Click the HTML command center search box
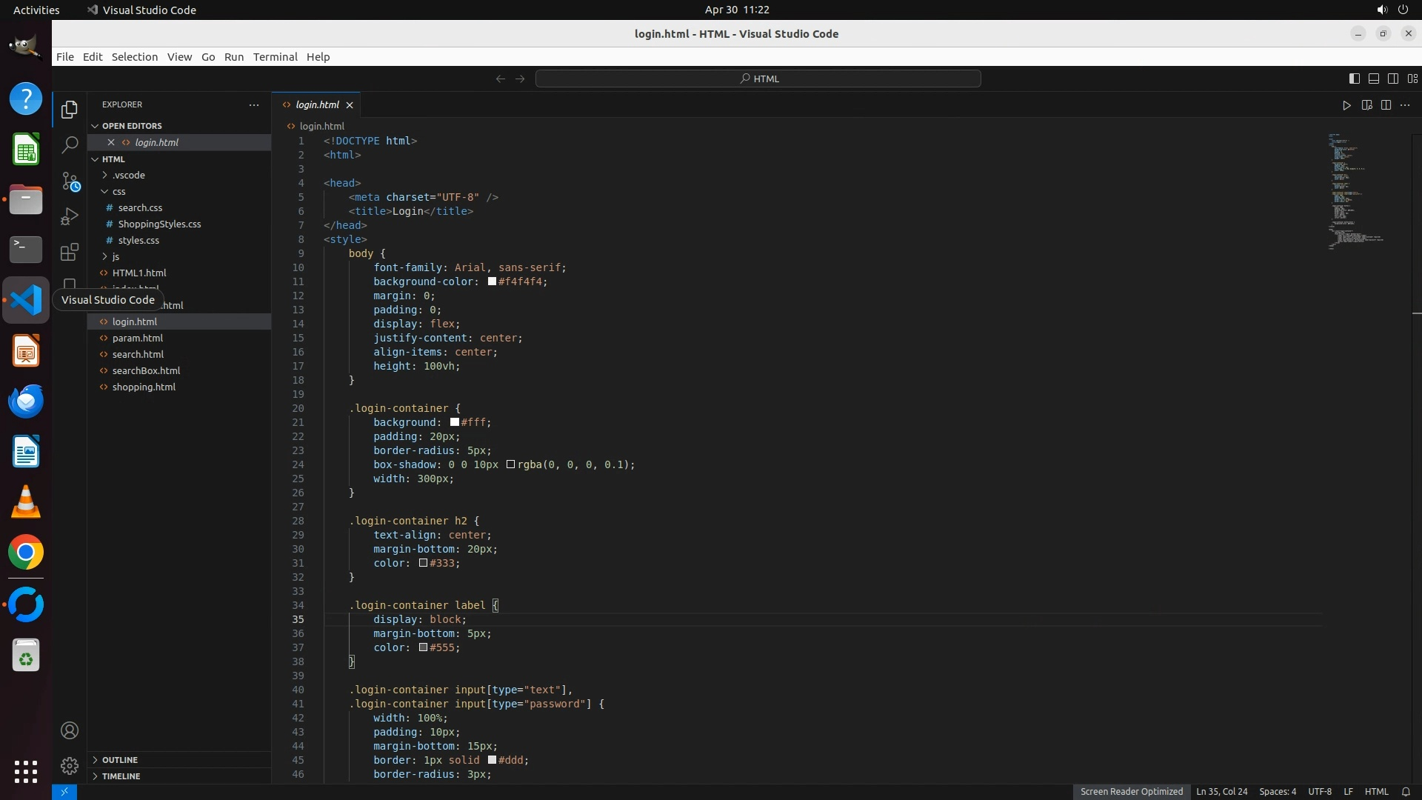This screenshot has height=800, width=1422. [758, 79]
